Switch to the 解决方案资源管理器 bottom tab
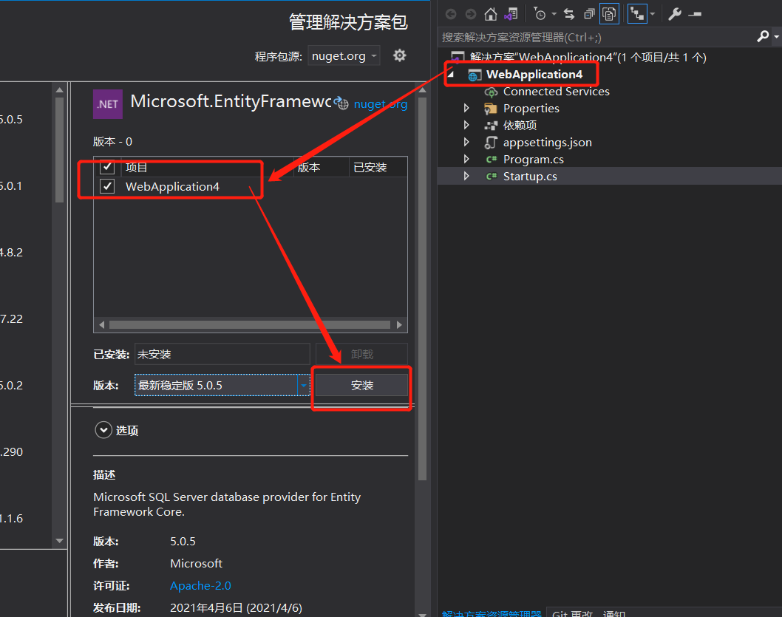 pos(492,613)
